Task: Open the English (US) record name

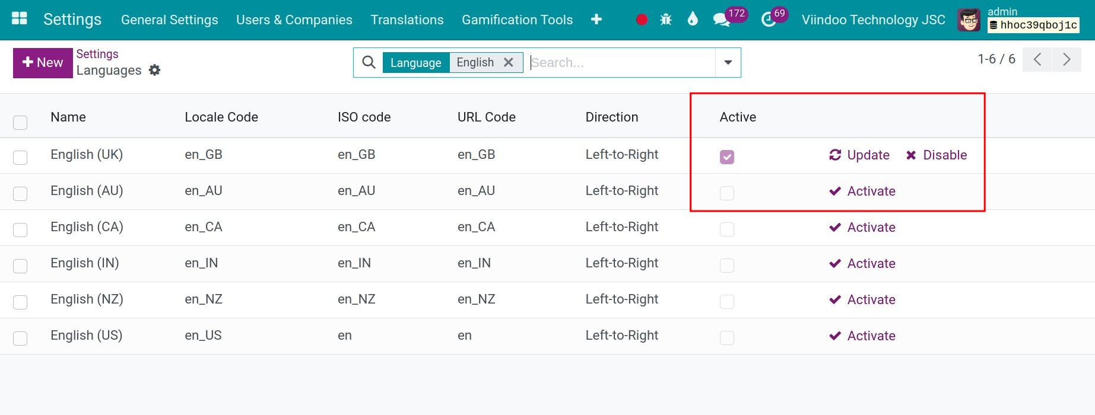Action: tap(87, 336)
